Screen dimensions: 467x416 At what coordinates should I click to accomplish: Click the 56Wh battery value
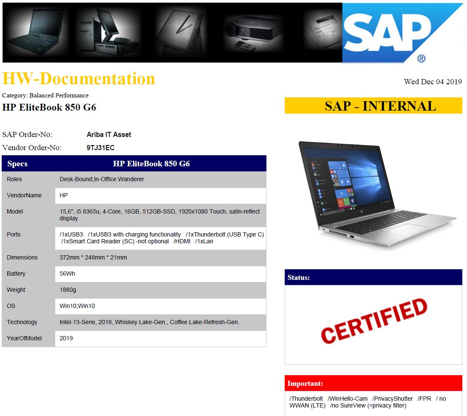pos(67,274)
